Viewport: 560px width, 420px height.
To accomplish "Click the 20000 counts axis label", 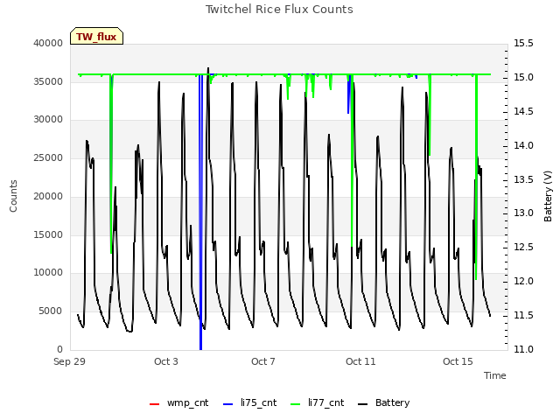I will [48, 196].
